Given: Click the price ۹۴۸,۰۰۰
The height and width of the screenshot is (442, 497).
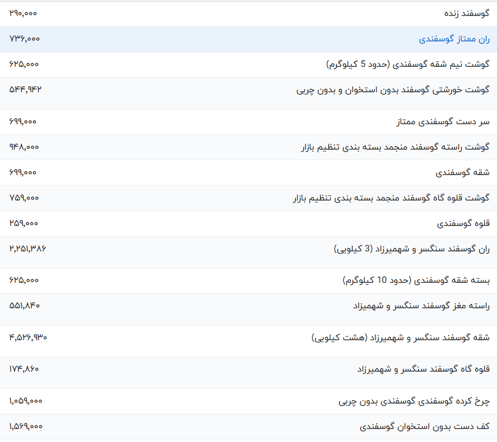Looking at the screenshot, I should tap(24, 147).
